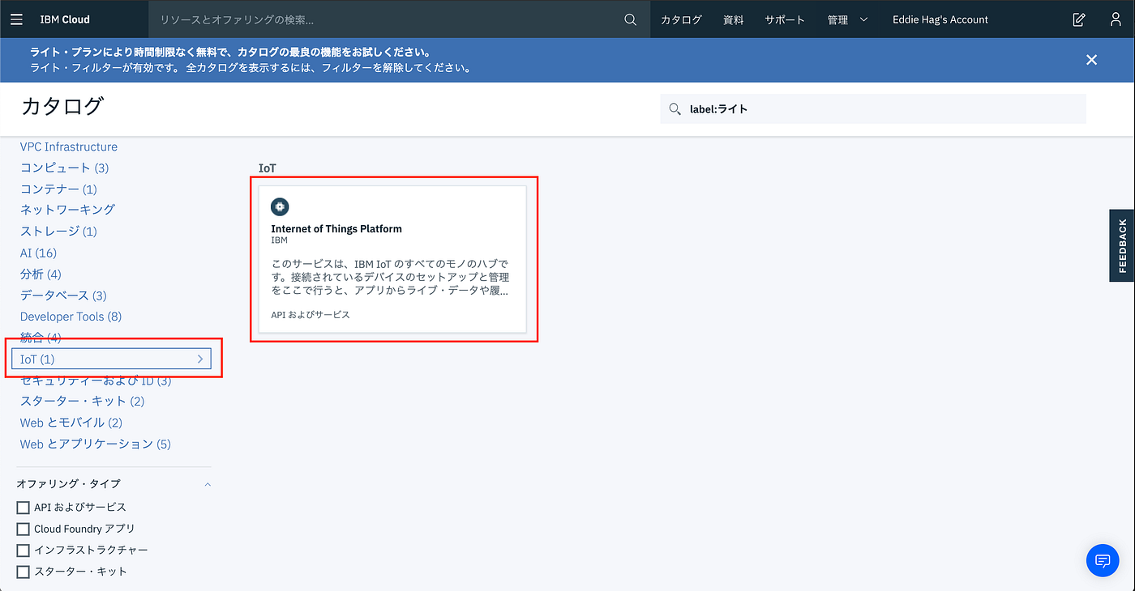The image size is (1135, 591).
Task: Select Web とアプリケーション (5) category
Action: click(x=96, y=444)
